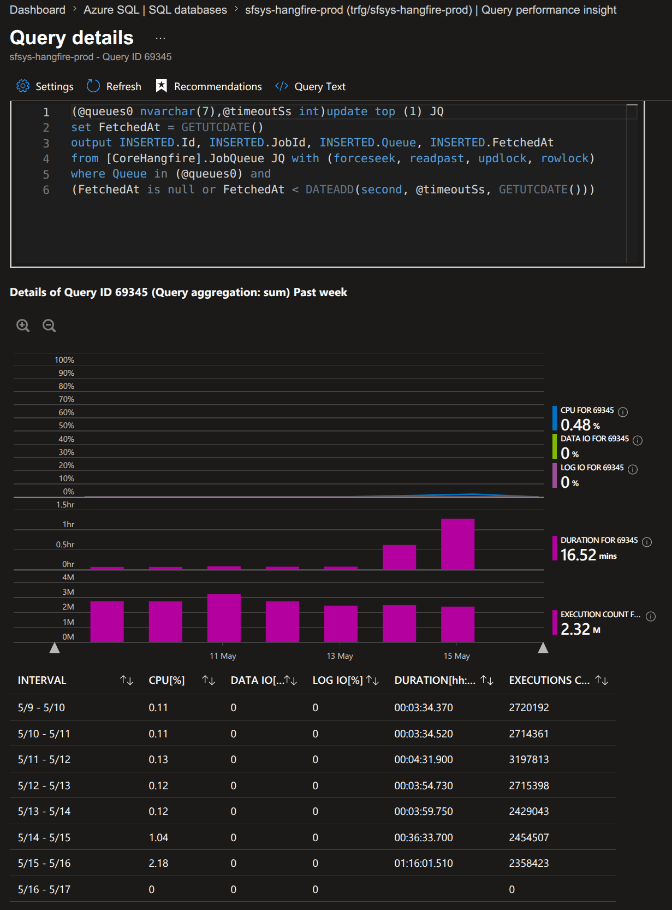Select the 5/14 - 5/15 interval row
672x910 pixels.
coord(313,837)
